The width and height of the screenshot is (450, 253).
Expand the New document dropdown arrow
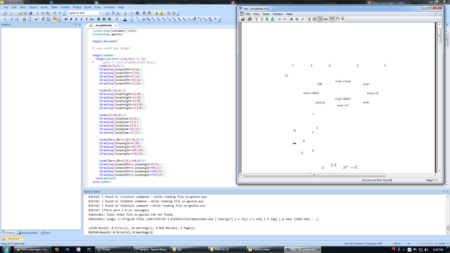click(x=14, y=13)
